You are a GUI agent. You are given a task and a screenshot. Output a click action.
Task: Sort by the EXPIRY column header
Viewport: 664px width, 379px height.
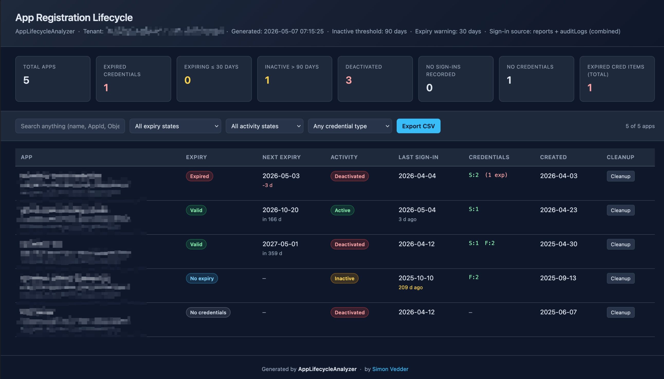click(x=196, y=157)
